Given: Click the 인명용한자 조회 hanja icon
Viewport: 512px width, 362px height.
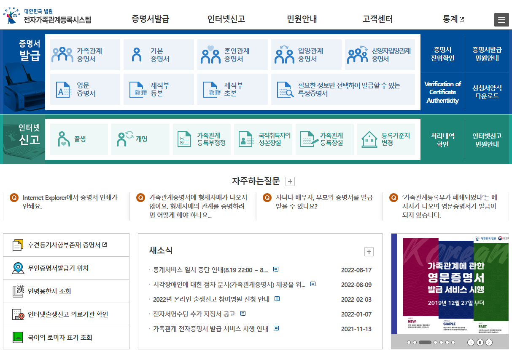Looking at the screenshot, I should point(18,291).
